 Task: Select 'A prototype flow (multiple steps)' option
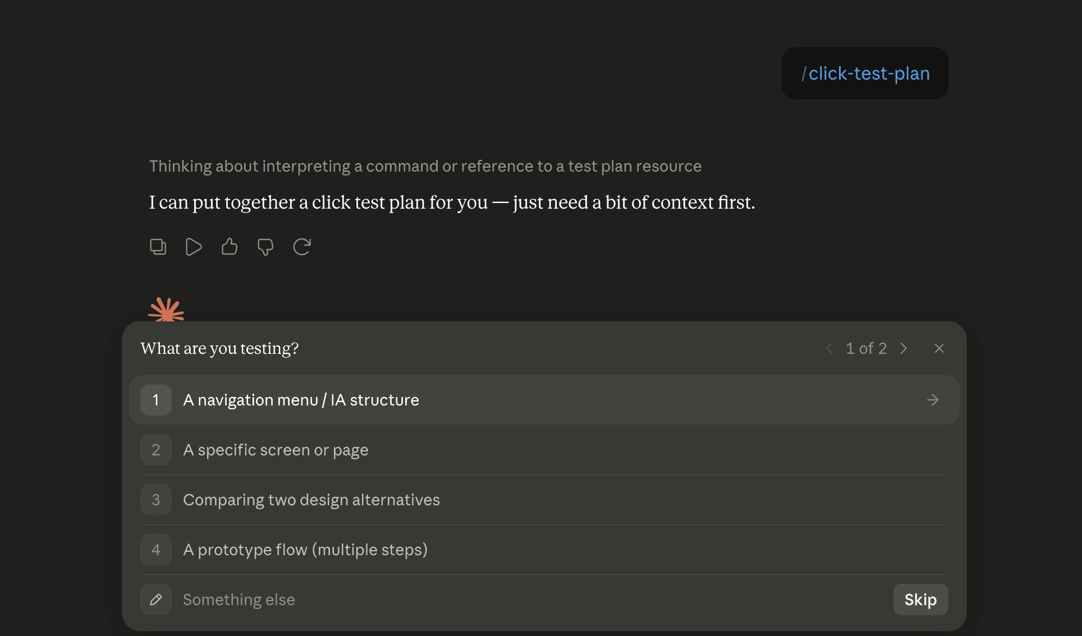pos(544,550)
